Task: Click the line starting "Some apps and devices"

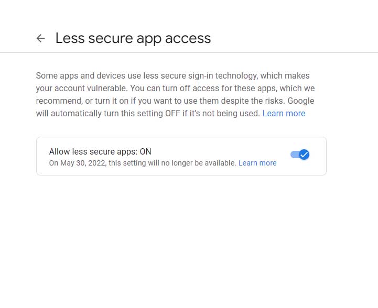Action: pyautogui.click(x=173, y=75)
